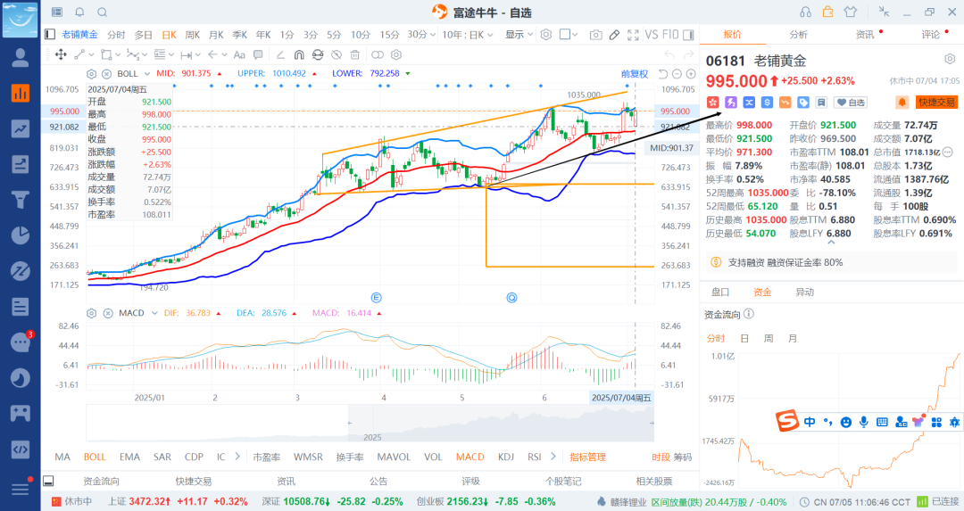Open the skin theme shirt icon
This screenshot has width=964, height=511.
851,12
